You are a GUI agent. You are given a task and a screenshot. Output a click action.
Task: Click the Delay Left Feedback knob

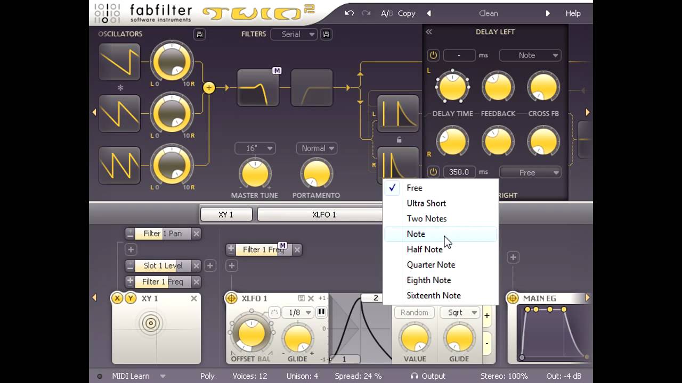498,88
